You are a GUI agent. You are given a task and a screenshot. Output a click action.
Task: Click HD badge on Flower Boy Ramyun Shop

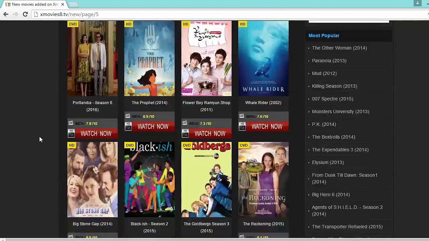pyautogui.click(x=185, y=24)
